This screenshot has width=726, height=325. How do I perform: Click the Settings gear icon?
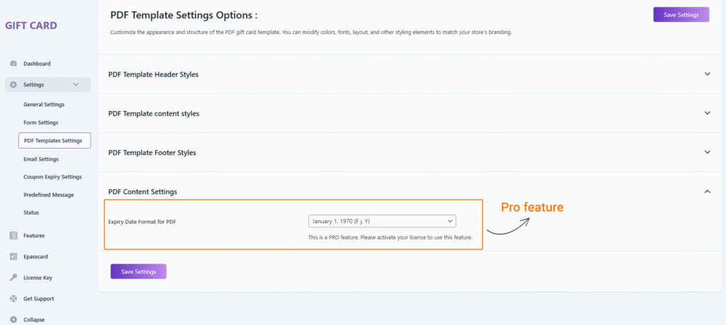13,85
